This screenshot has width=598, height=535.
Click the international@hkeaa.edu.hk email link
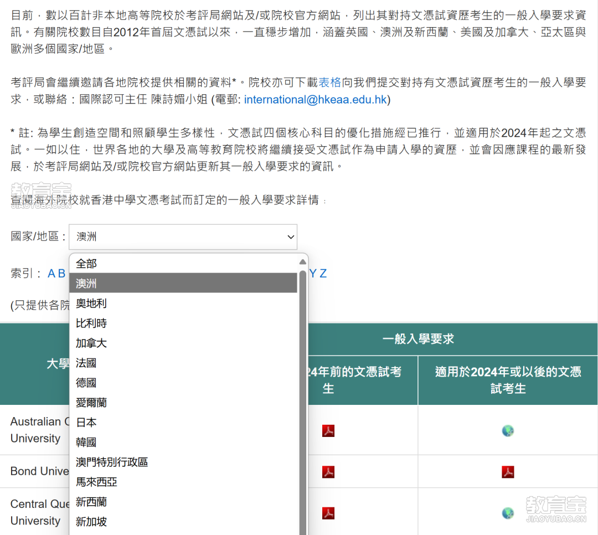pos(316,100)
